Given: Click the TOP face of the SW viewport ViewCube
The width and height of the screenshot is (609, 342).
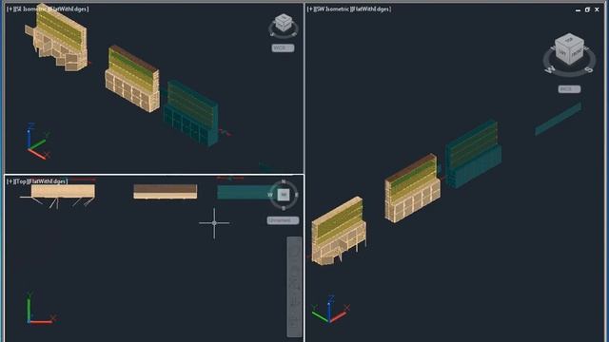Looking at the screenshot, I should pyautogui.click(x=569, y=40).
